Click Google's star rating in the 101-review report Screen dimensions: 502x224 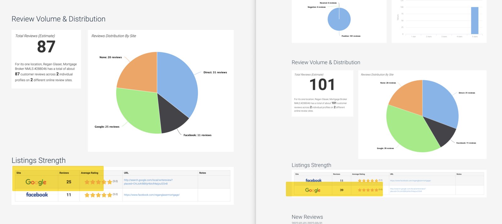click(368, 190)
